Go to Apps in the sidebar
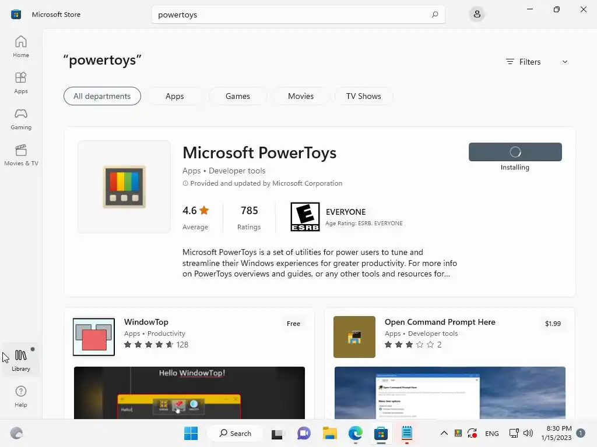This screenshot has width=597, height=447. tap(21, 83)
